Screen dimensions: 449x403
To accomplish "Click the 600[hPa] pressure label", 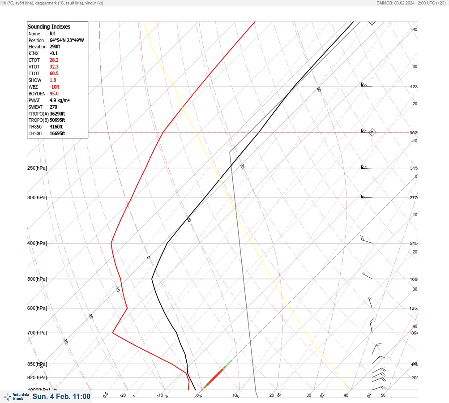I will (x=37, y=308).
